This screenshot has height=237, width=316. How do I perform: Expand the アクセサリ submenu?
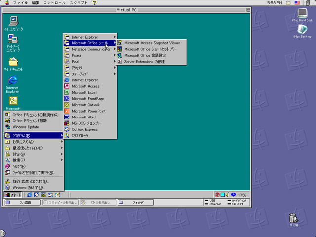(90, 68)
